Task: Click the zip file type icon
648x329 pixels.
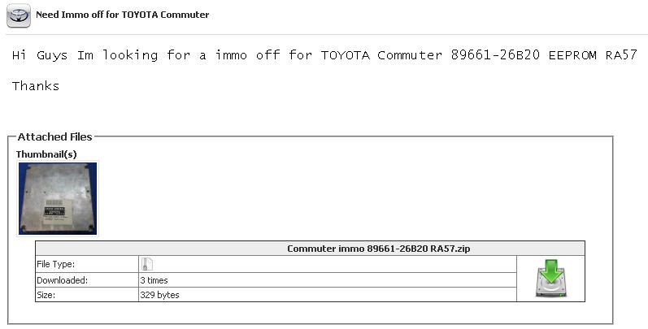Action: pos(147,263)
